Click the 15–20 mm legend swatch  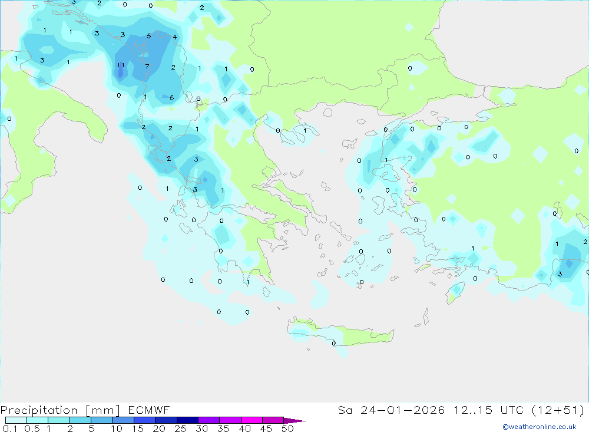click(144, 420)
